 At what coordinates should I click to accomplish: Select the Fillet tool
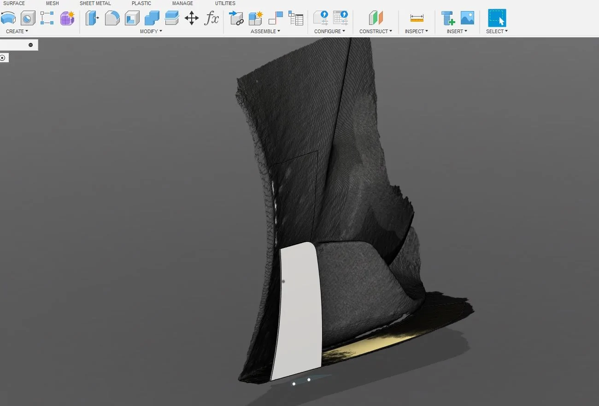pyautogui.click(x=112, y=18)
